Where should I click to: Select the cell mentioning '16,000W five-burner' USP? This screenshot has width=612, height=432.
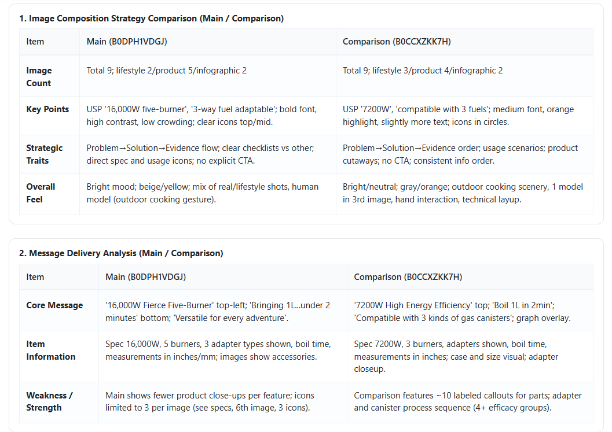click(x=201, y=116)
